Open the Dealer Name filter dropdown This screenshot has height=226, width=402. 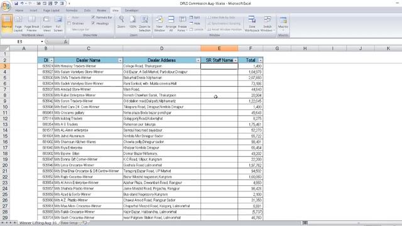point(120,60)
